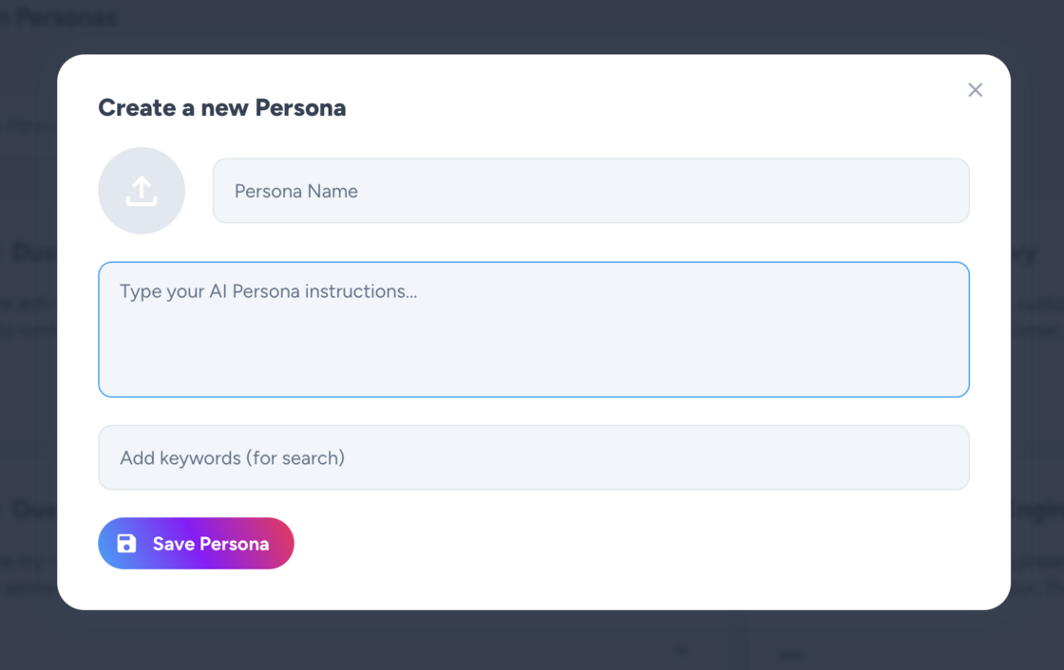Select the Add keywords search field
This screenshot has width=1064, height=670.
[534, 457]
